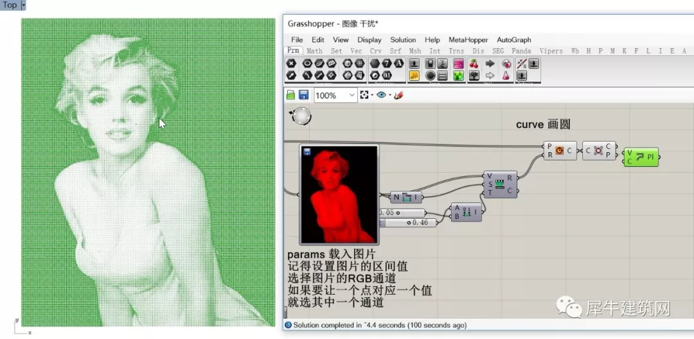Screen dimensions: 694x339
Task: Select the A B I domain component
Action: (x=466, y=213)
